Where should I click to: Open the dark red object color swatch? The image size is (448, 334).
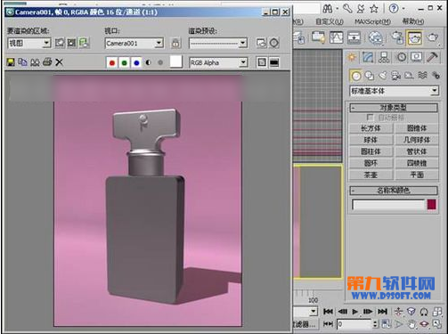(x=431, y=205)
